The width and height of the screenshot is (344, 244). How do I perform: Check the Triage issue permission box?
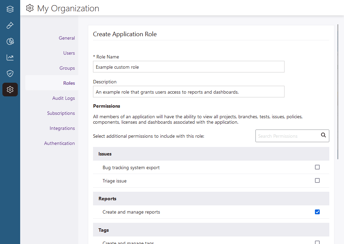point(317,180)
